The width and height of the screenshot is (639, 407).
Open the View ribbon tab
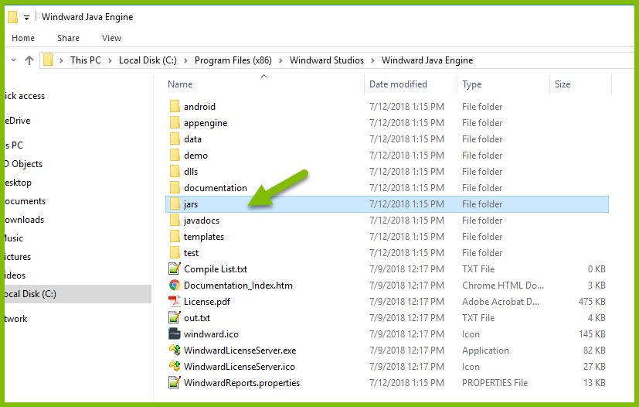coord(111,38)
